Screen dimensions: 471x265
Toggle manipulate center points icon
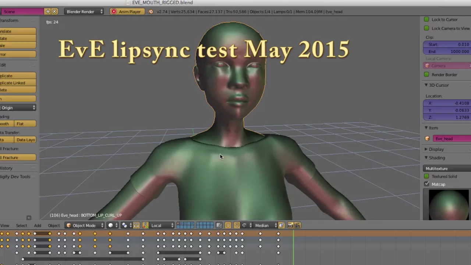pos(137,225)
